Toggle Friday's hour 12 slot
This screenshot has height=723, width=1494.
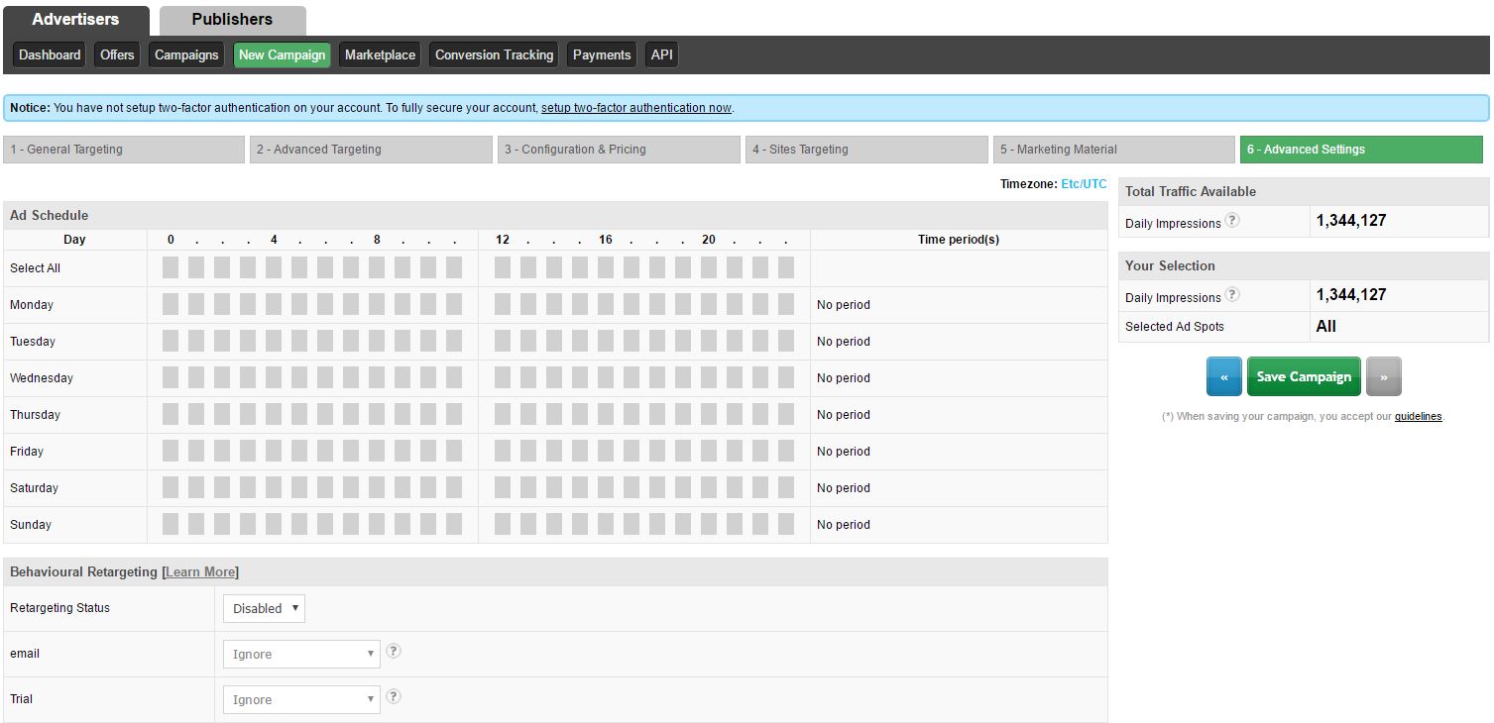[x=503, y=452]
